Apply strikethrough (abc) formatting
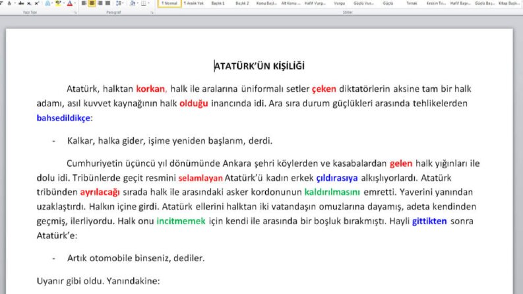Image resolution: width=523 pixels, height=294 pixels. point(21,3)
